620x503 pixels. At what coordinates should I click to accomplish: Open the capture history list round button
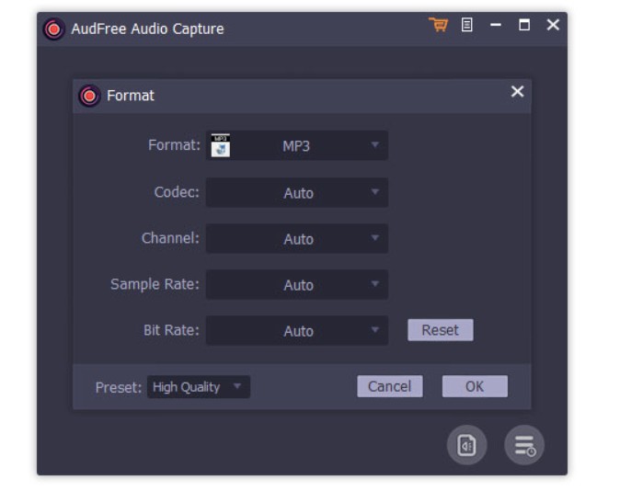click(524, 445)
